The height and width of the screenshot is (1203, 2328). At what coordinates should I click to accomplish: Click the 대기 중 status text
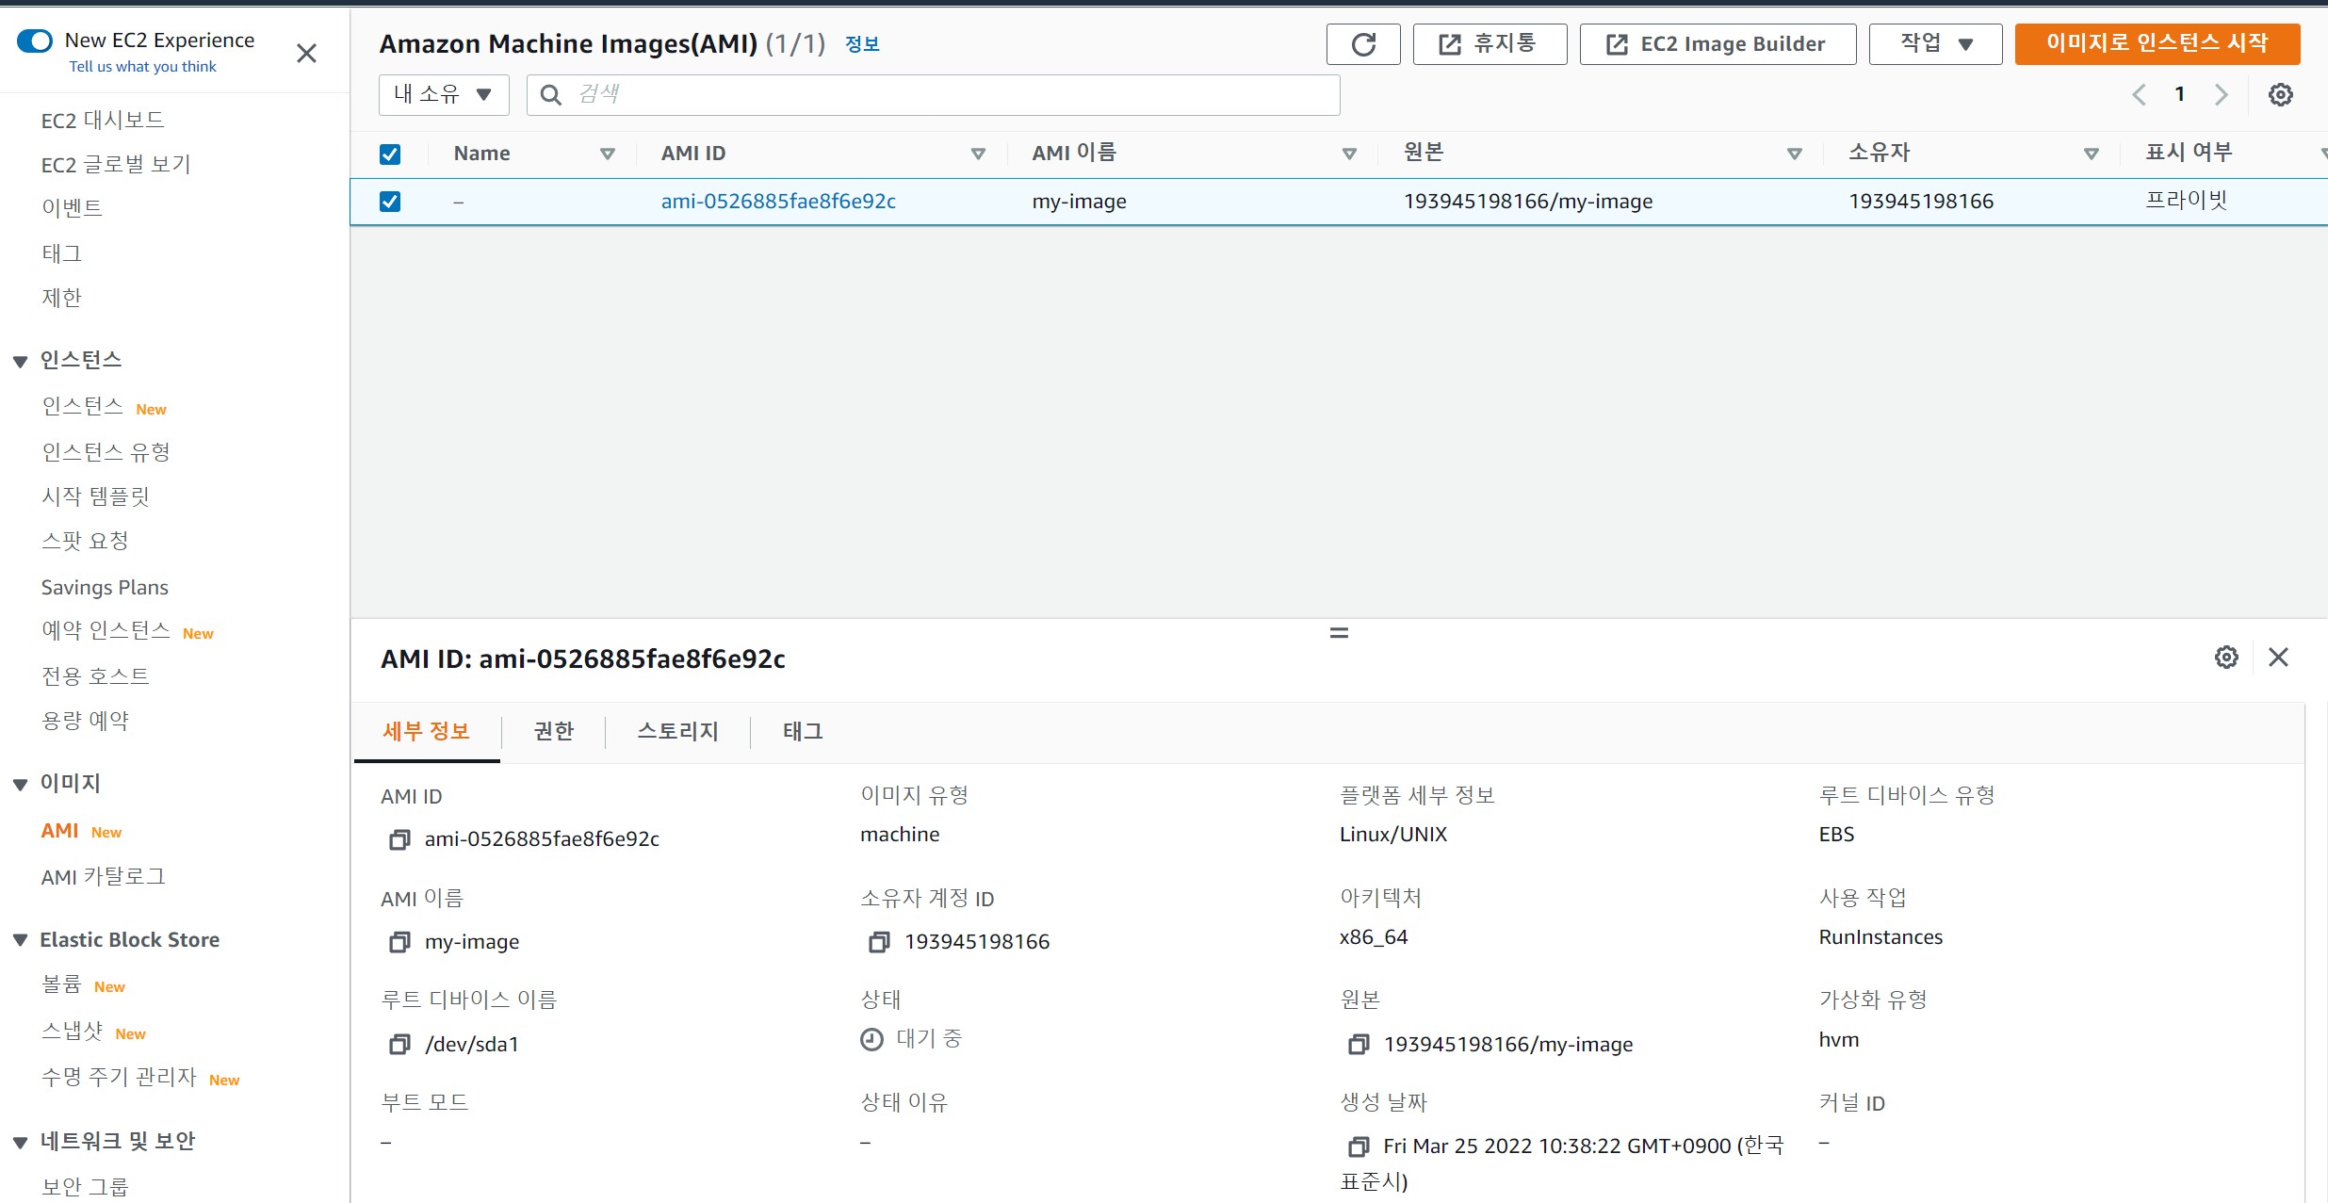pyautogui.click(x=929, y=1039)
